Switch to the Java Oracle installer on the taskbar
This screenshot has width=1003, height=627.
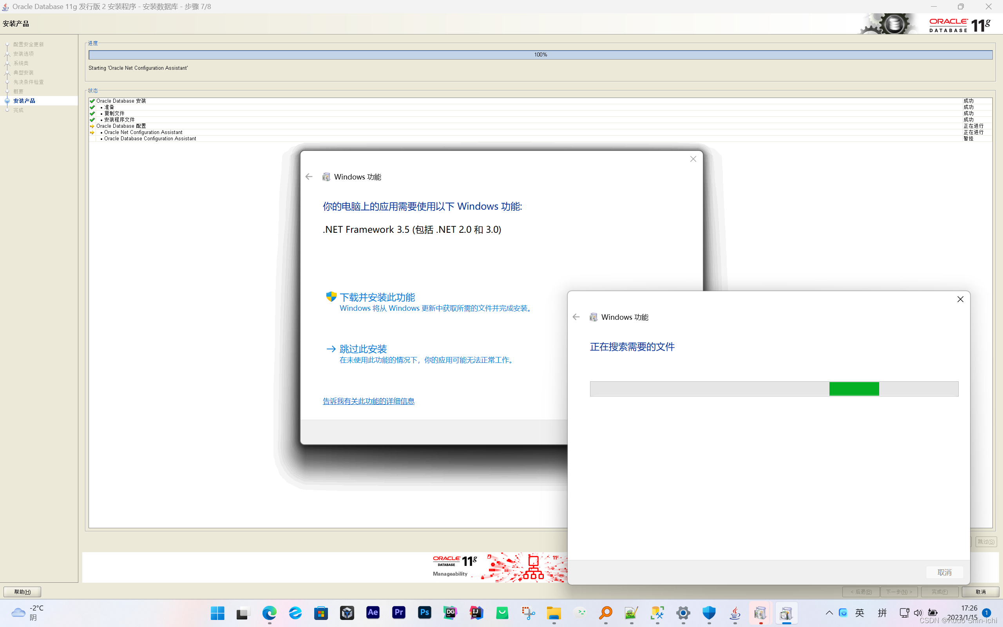[735, 613]
